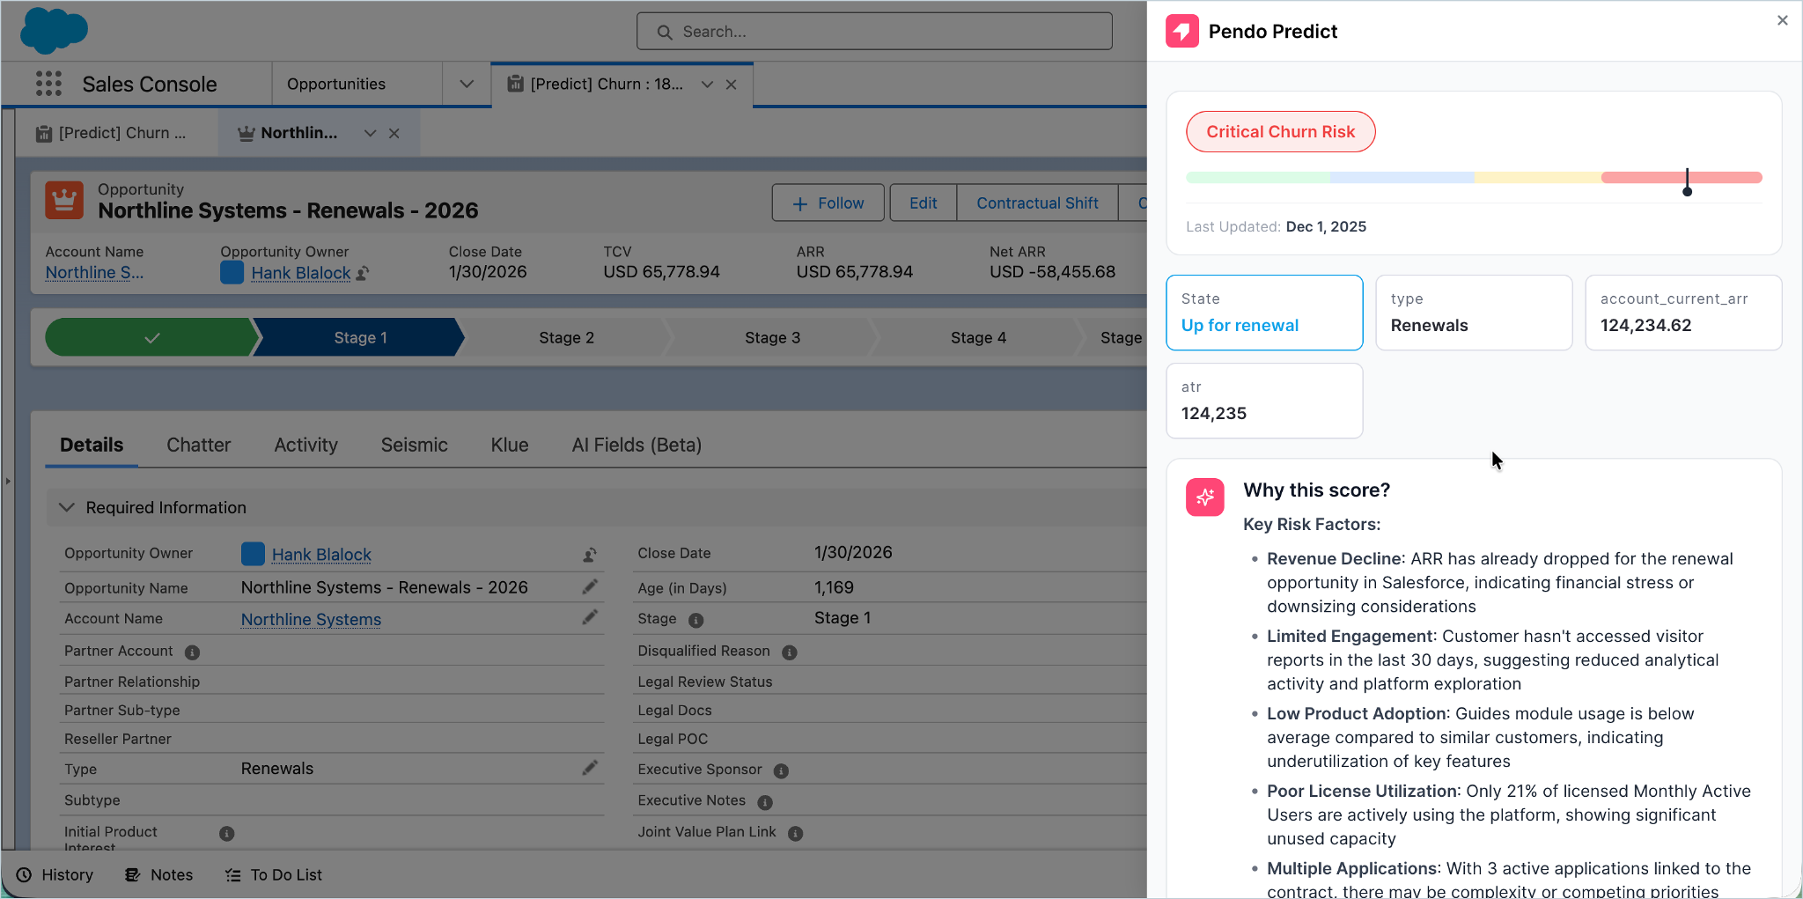Click the History clock icon
The width and height of the screenshot is (1803, 899).
point(25,874)
